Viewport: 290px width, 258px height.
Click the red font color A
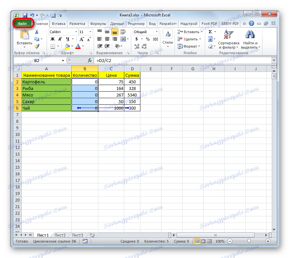[78, 46]
